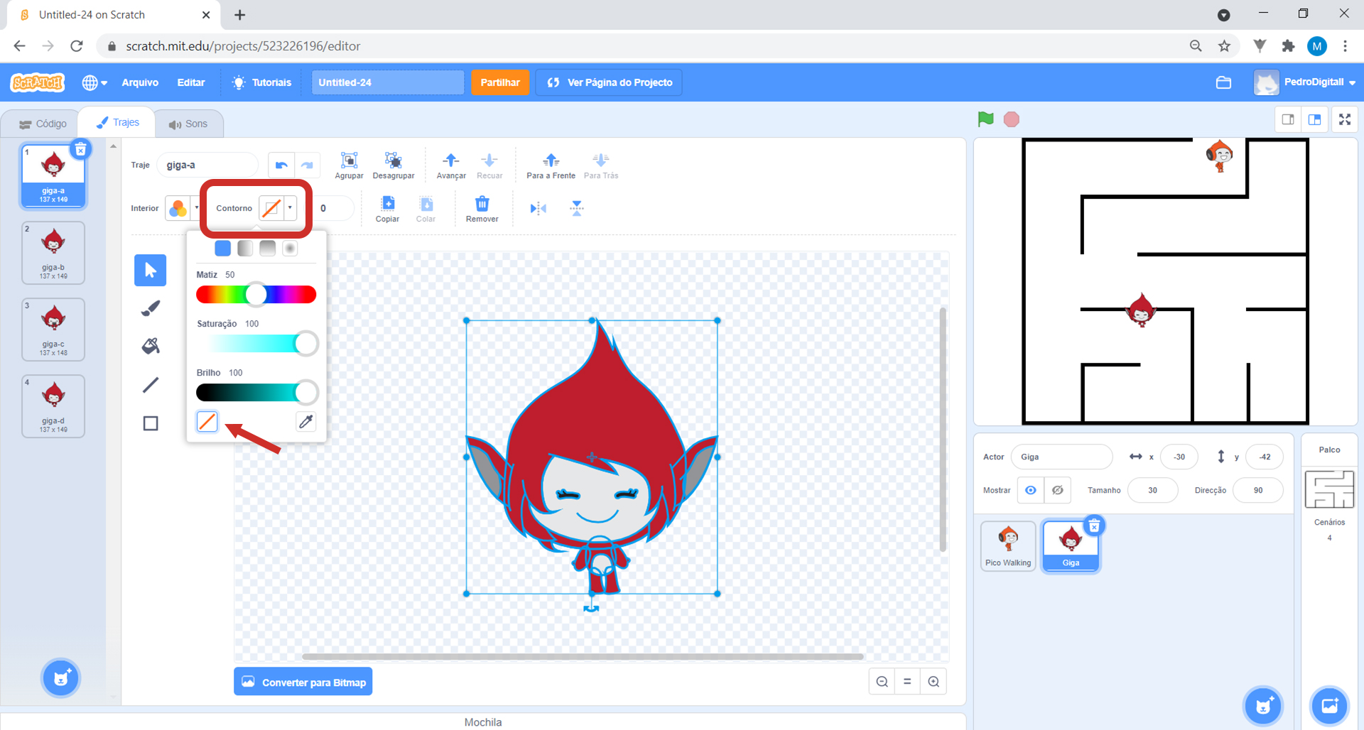Open the Contorno outline color dropdown
The image size is (1364, 730).
[x=278, y=208]
